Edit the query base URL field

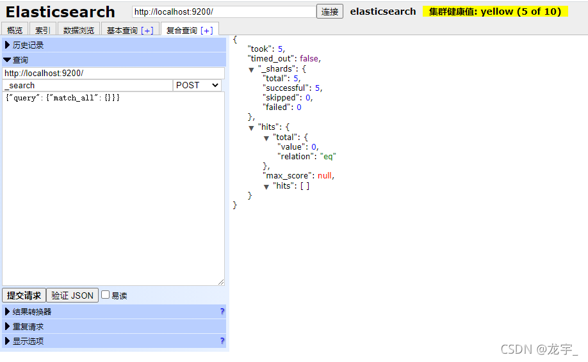coord(113,73)
